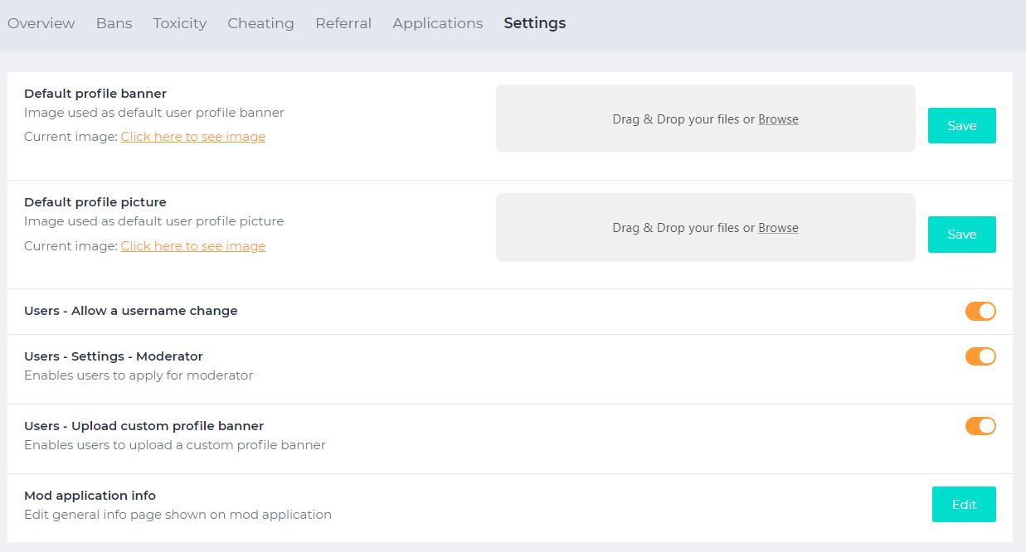Switch to the Bans tab
Image resolution: width=1026 pixels, height=552 pixels.
[x=114, y=23]
